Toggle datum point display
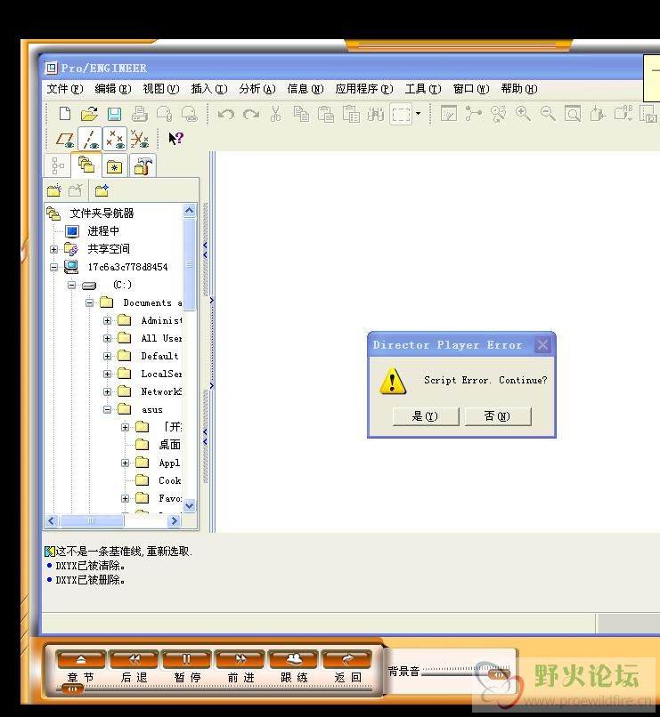 [x=115, y=139]
